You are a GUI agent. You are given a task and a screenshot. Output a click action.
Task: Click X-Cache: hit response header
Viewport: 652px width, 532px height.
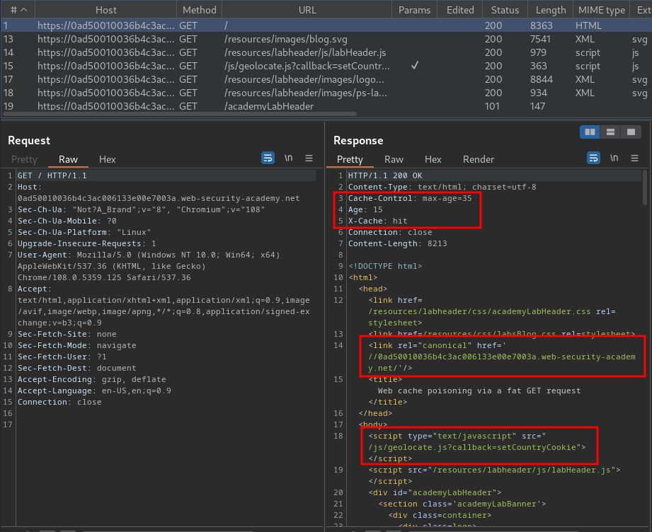377,221
